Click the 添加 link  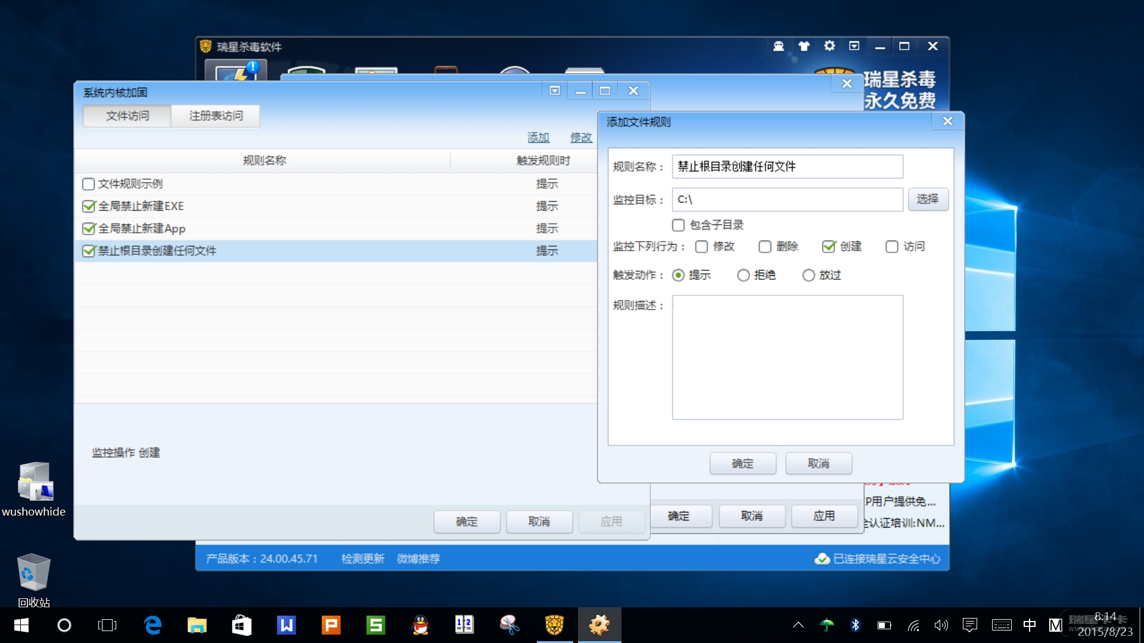[538, 138]
